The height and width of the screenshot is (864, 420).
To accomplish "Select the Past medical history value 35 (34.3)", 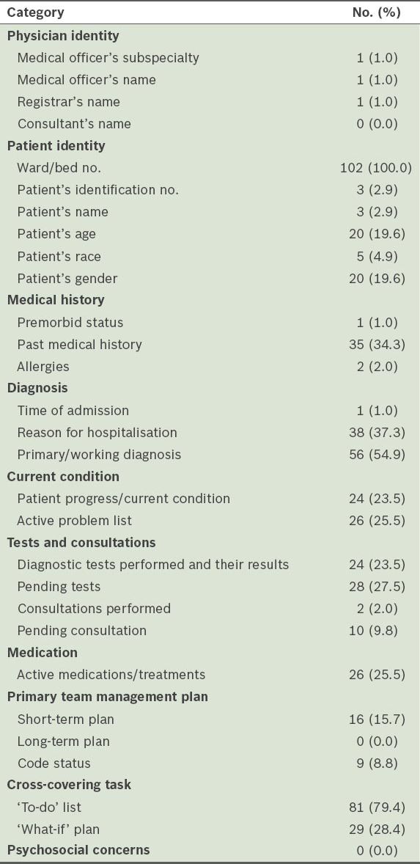I will point(376,345).
